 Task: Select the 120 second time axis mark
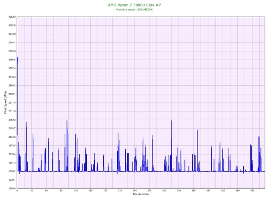tap(76, 191)
